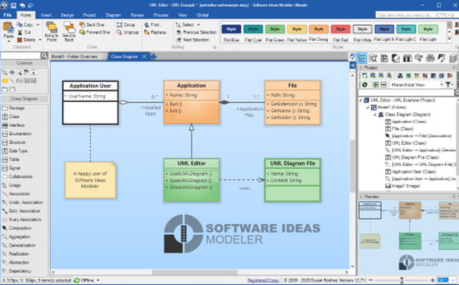Click the diagram preview thumbnail
This screenshot has width=459, height=285.
[x=409, y=237]
